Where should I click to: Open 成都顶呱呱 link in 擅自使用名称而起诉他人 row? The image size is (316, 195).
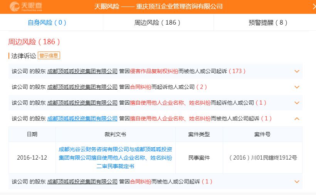pyautogui.click(x=82, y=103)
